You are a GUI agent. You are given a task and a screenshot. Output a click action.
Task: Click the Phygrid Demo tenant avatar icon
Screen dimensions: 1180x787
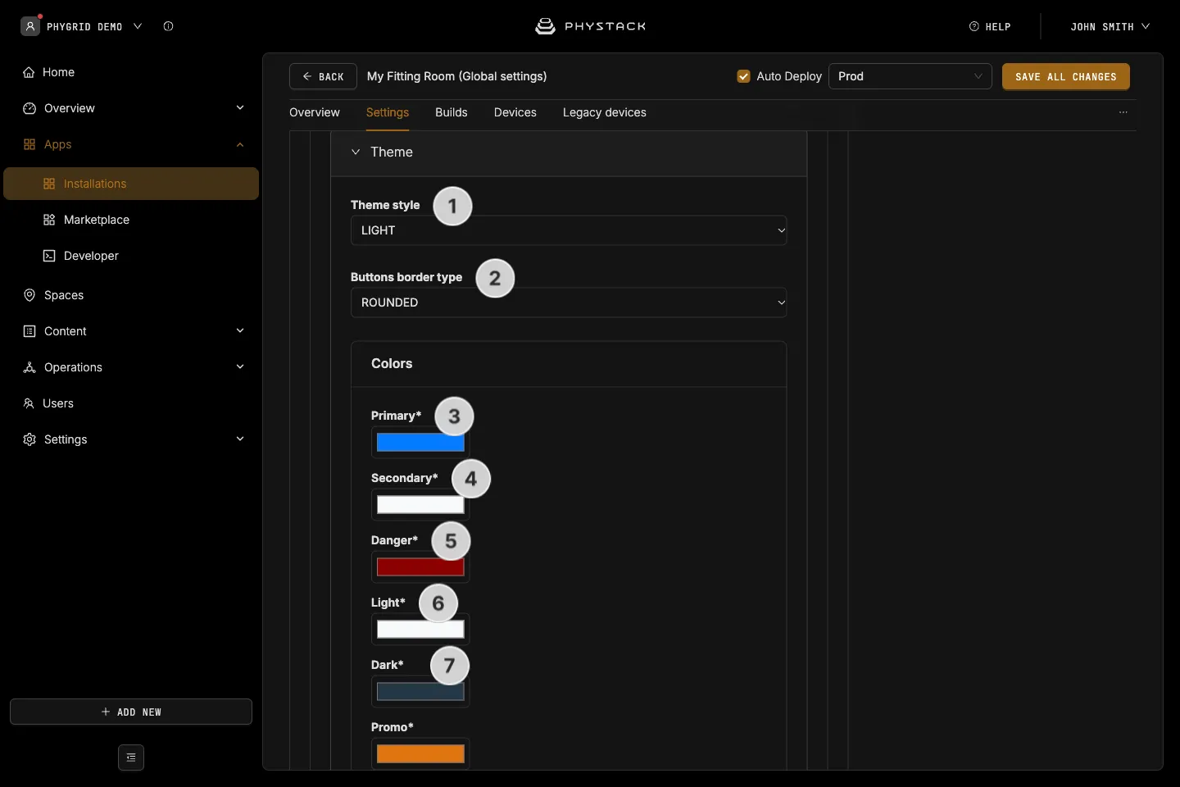point(30,26)
